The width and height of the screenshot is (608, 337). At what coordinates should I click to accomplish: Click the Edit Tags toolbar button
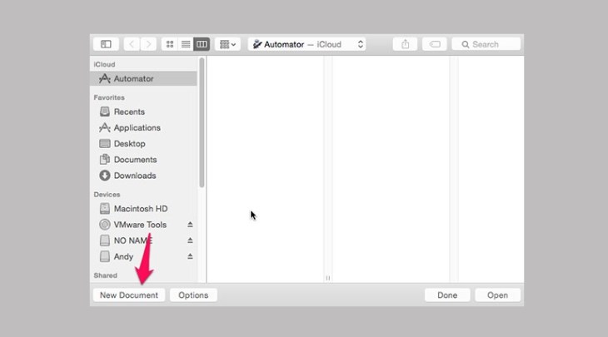click(435, 44)
